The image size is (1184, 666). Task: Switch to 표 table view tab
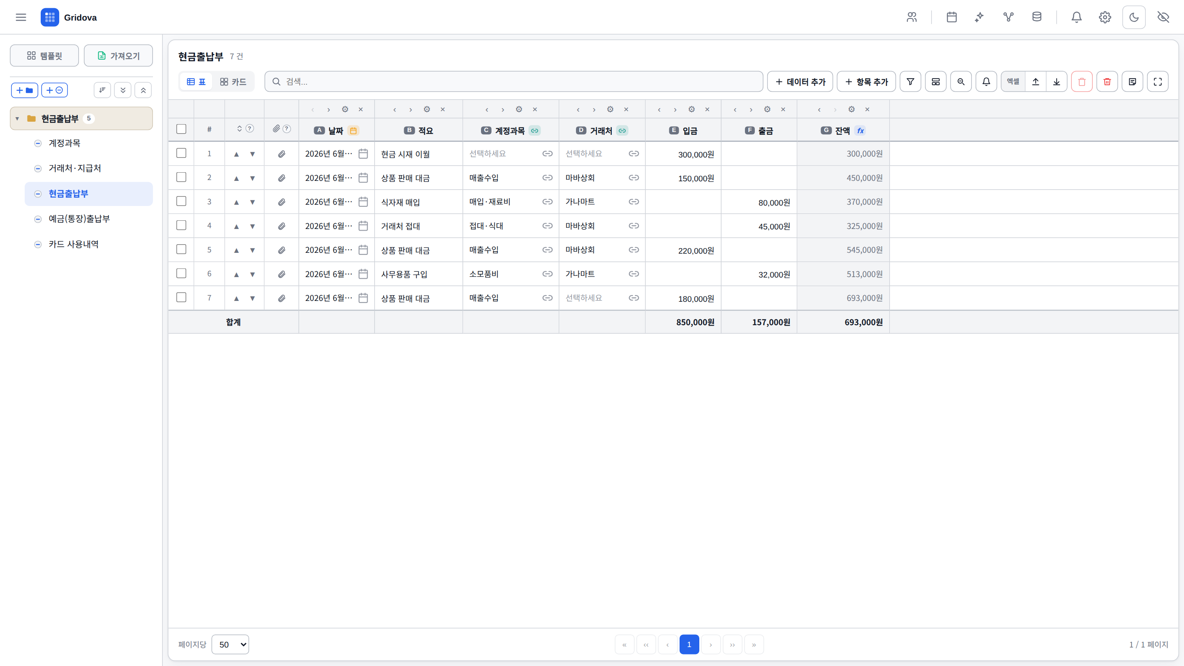point(196,82)
